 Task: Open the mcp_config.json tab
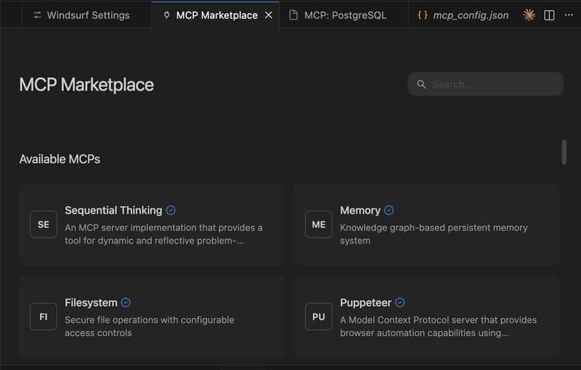pyautogui.click(x=463, y=15)
